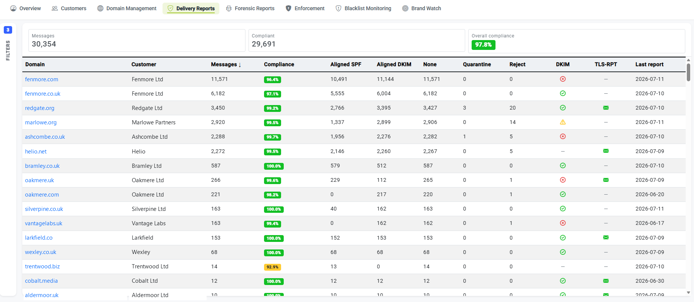
Task: Click the 92.9% yellow compliance badge
Action: click(x=272, y=267)
